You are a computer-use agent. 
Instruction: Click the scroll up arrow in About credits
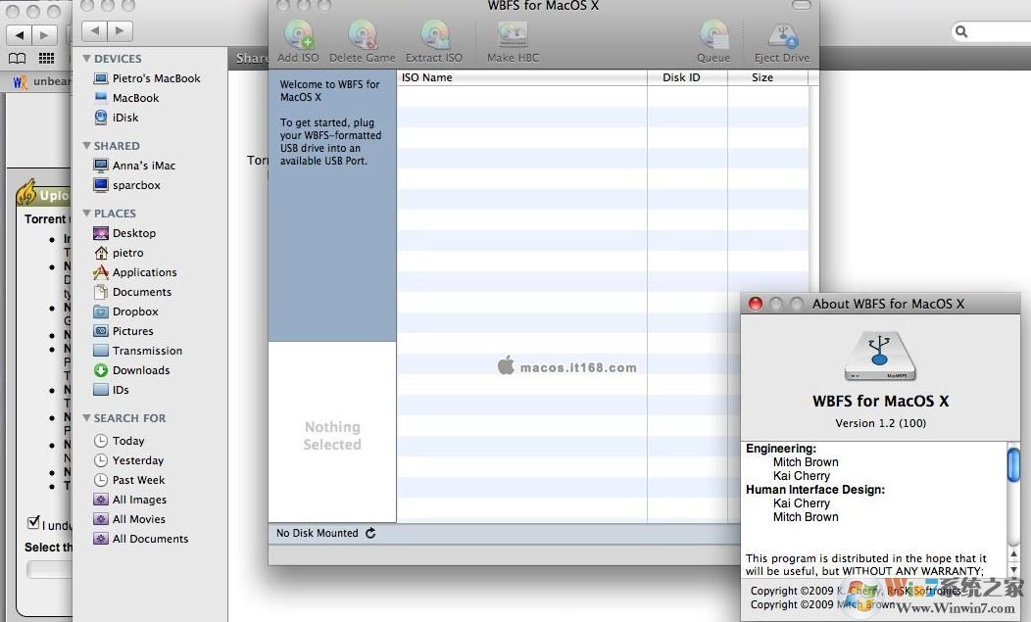(1013, 555)
